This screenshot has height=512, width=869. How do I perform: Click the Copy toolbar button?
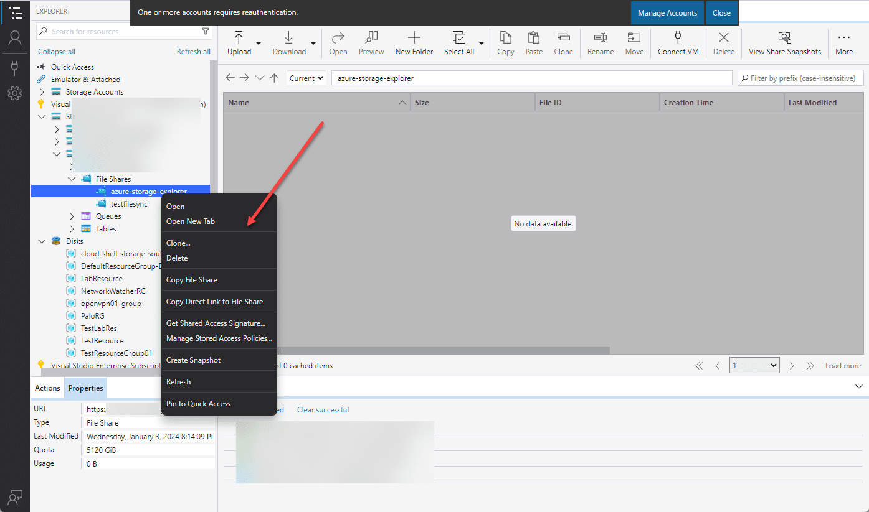(506, 43)
